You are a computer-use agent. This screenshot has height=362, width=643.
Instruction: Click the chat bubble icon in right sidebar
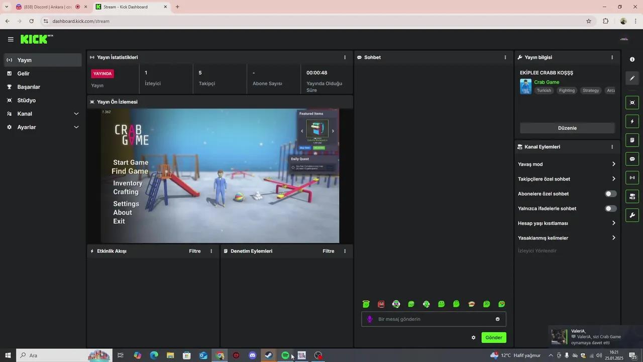click(x=632, y=159)
